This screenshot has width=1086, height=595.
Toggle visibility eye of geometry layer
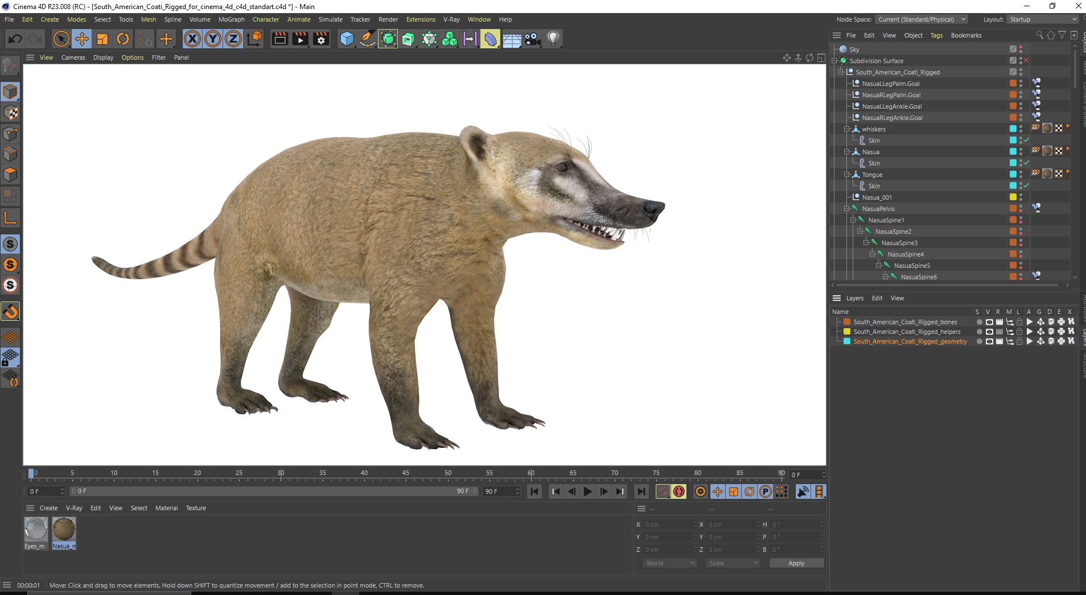(x=989, y=341)
